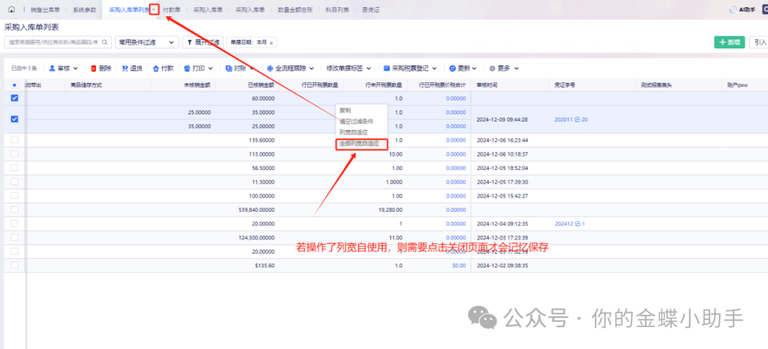Image resolution: width=768 pixels, height=349 pixels.
Task: Click the magnifier search icon
Action: click(x=105, y=43)
